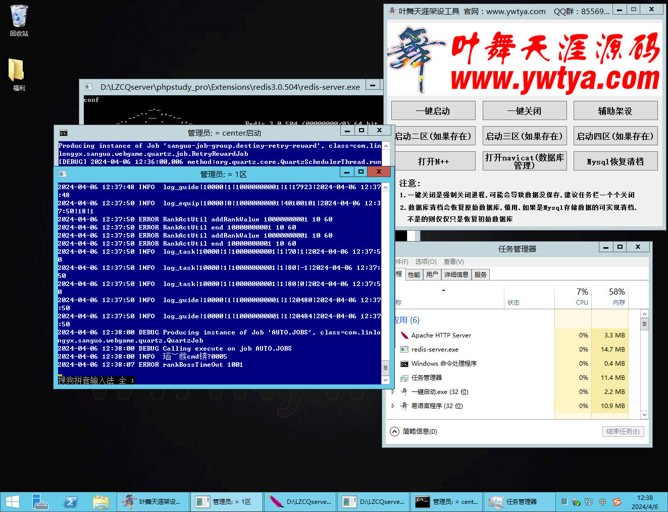The image size is (668, 512).
Task: Click the 辅助架设 button
Action: (x=615, y=111)
